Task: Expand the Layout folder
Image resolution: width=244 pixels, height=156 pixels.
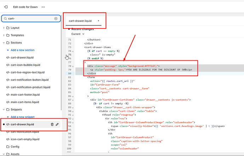Action: pyautogui.click(x=4, y=28)
